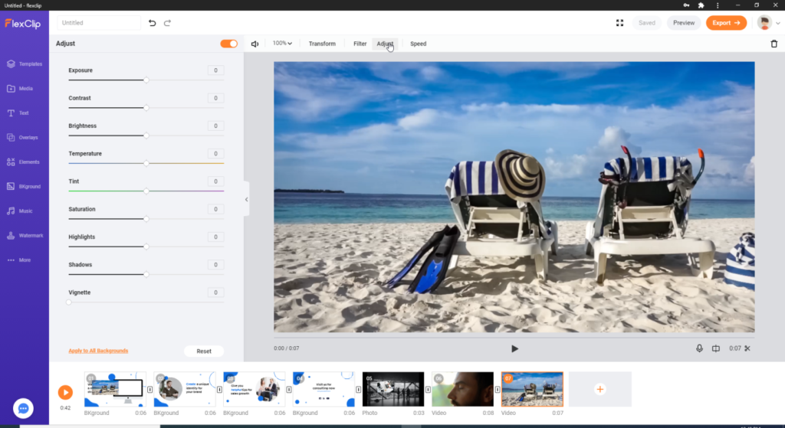Delete the selected clip with trash icon

pyautogui.click(x=774, y=44)
